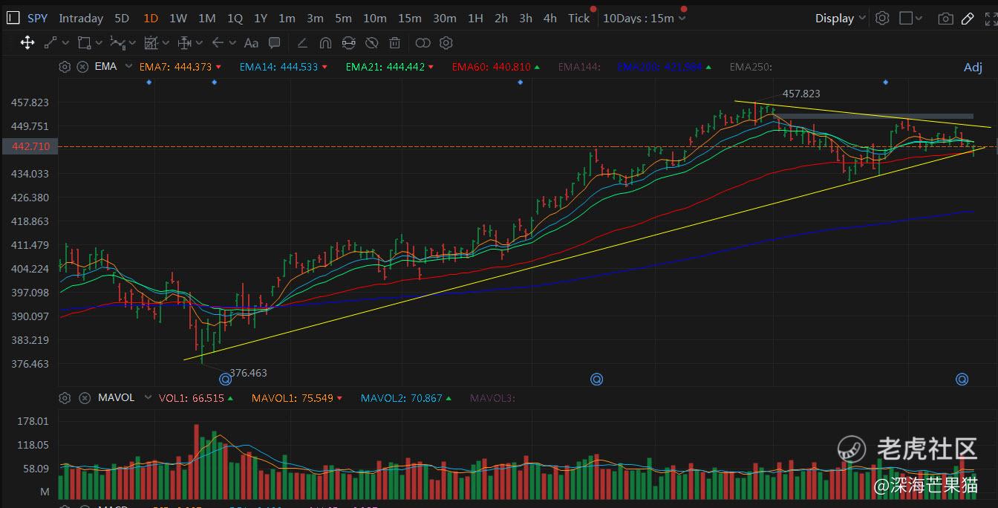Click the MAVOL1: 75.549 value
The image size is (998, 508).
click(297, 398)
